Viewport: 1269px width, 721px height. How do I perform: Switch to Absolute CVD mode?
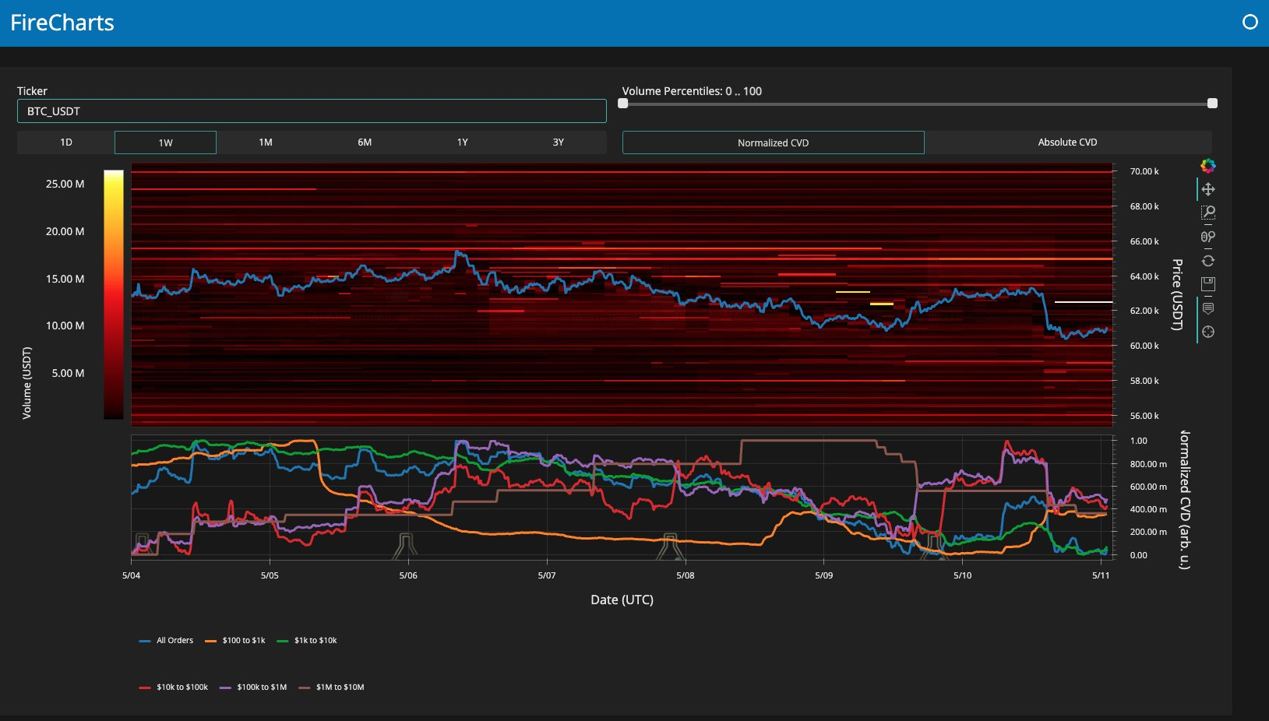pyautogui.click(x=1066, y=142)
